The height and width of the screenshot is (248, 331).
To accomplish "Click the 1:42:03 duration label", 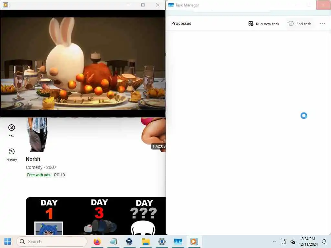I will pyautogui.click(x=159, y=146).
